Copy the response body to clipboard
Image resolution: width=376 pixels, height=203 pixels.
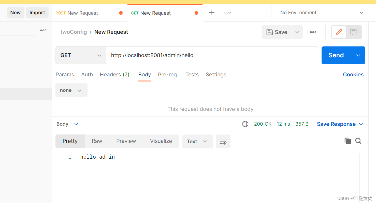348,141
